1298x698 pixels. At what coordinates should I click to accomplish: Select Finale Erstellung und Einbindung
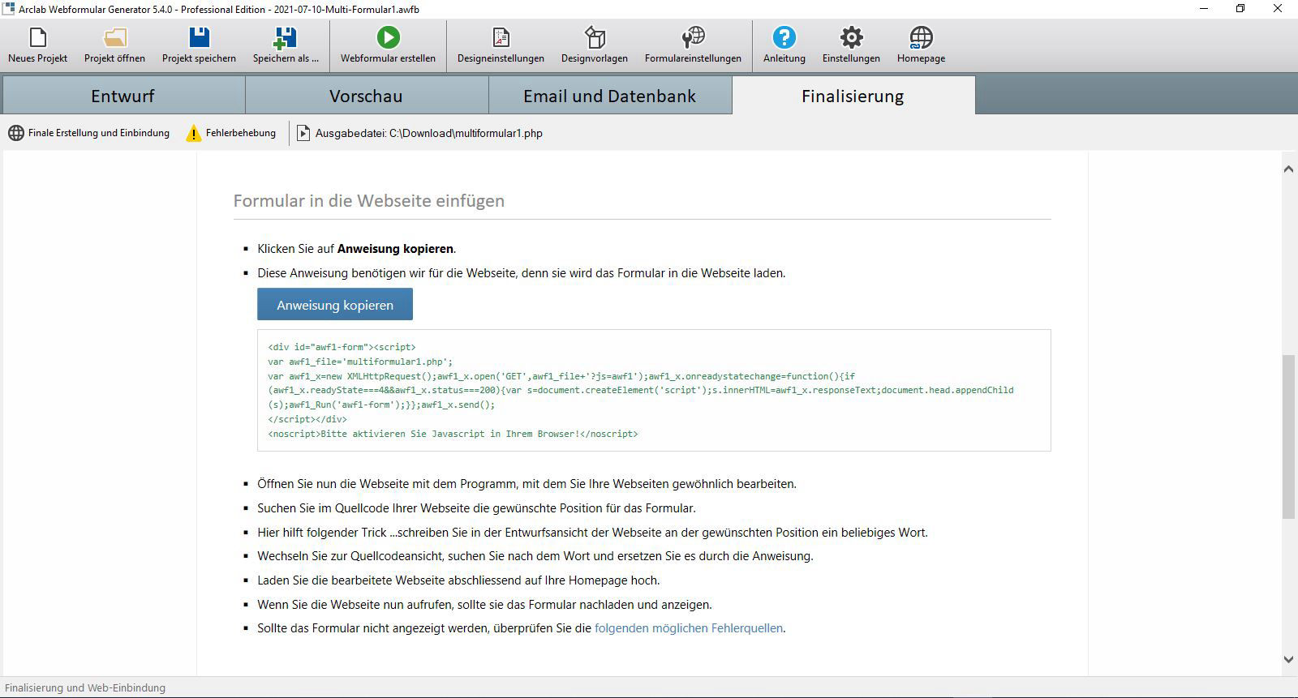click(x=89, y=133)
